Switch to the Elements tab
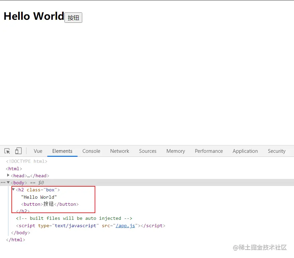294x258 pixels. [x=62, y=151]
